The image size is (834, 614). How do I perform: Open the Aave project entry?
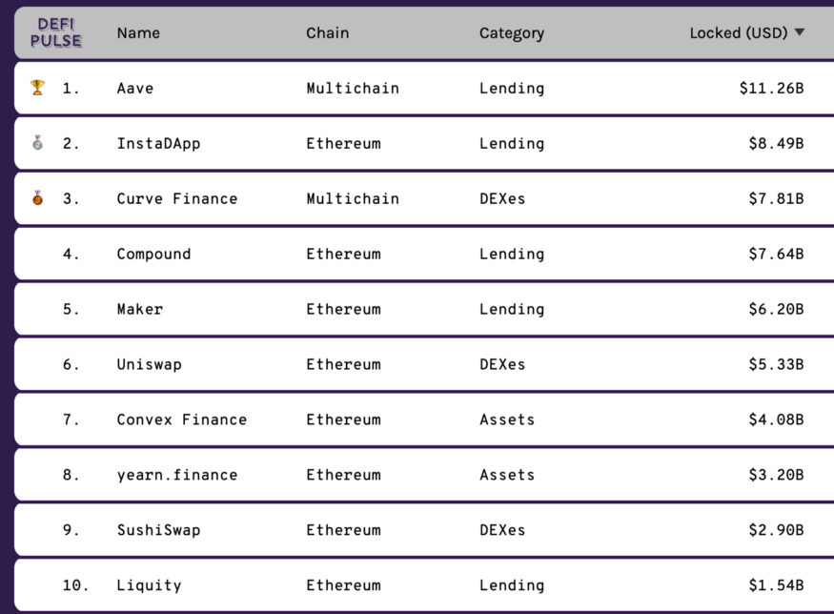(x=134, y=88)
